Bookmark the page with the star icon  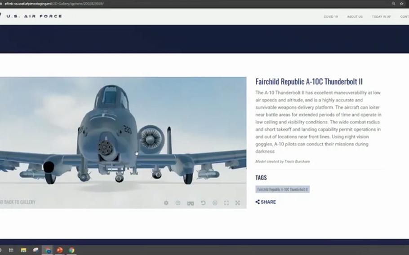[x=401, y=4]
